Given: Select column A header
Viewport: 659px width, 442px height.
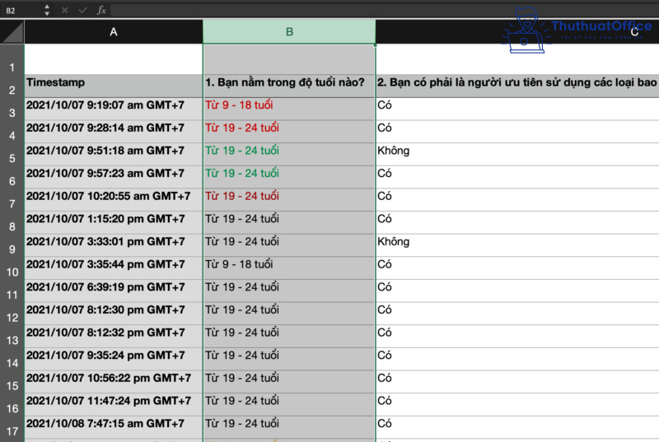Looking at the screenshot, I should 114,32.
